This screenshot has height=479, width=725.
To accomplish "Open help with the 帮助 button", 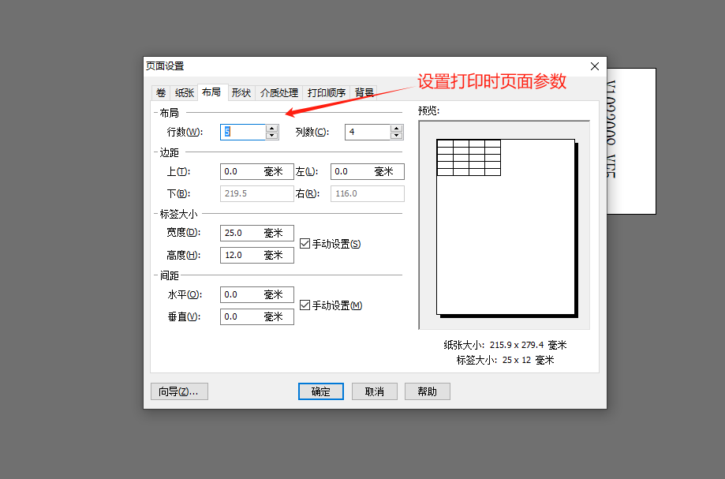I will [428, 391].
